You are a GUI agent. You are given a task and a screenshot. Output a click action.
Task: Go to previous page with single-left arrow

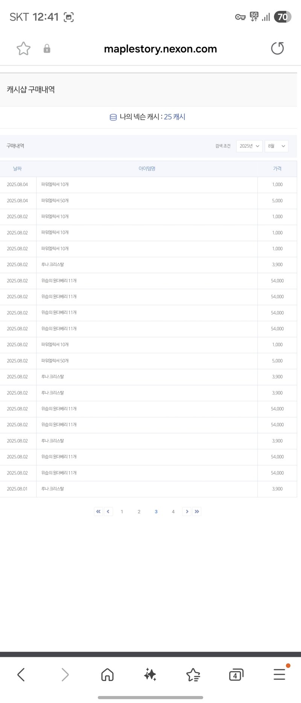point(108,511)
